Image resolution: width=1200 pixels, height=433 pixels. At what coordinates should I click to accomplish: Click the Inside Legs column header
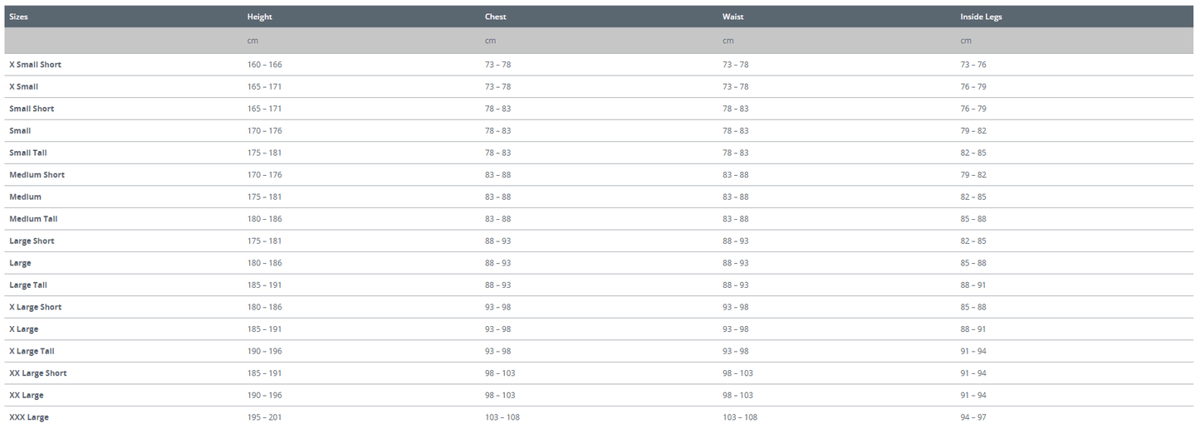click(981, 17)
